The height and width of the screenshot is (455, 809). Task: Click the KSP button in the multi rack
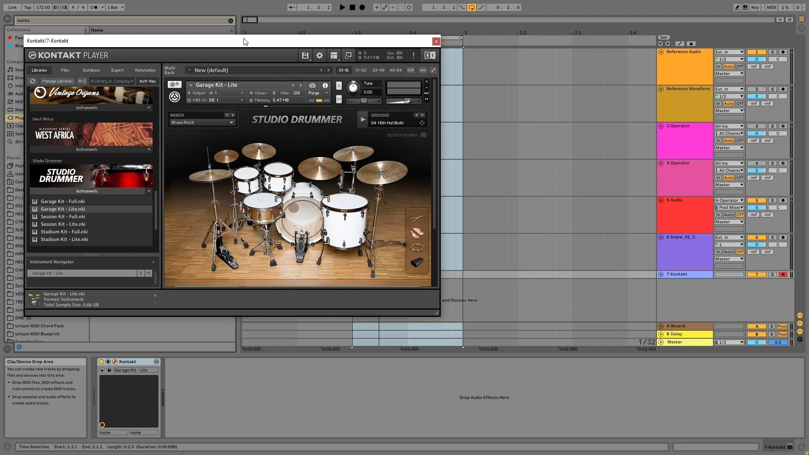[411, 70]
